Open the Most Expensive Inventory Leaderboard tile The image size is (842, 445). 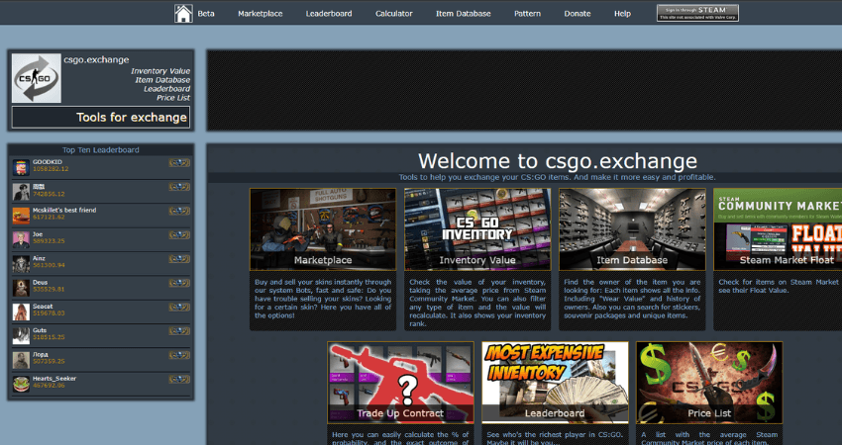(555, 383)
